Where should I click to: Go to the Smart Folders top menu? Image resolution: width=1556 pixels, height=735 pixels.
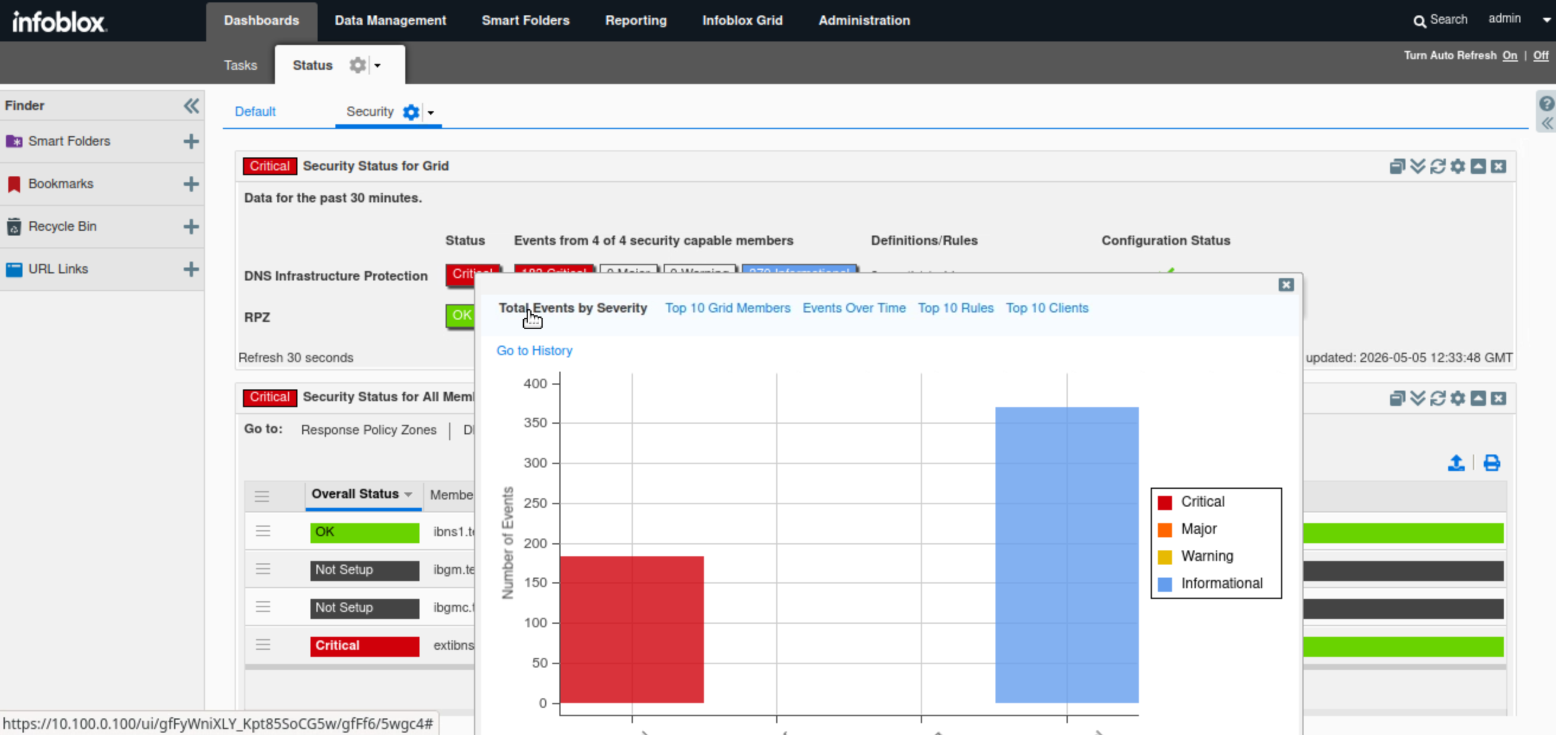(x=526, y=21)
